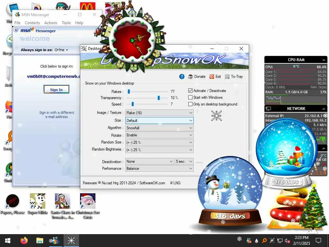The width and height of the screenshot is (329, 247).
Task: Open MSN Messenger Tools menu
Action: pos(66,23)
